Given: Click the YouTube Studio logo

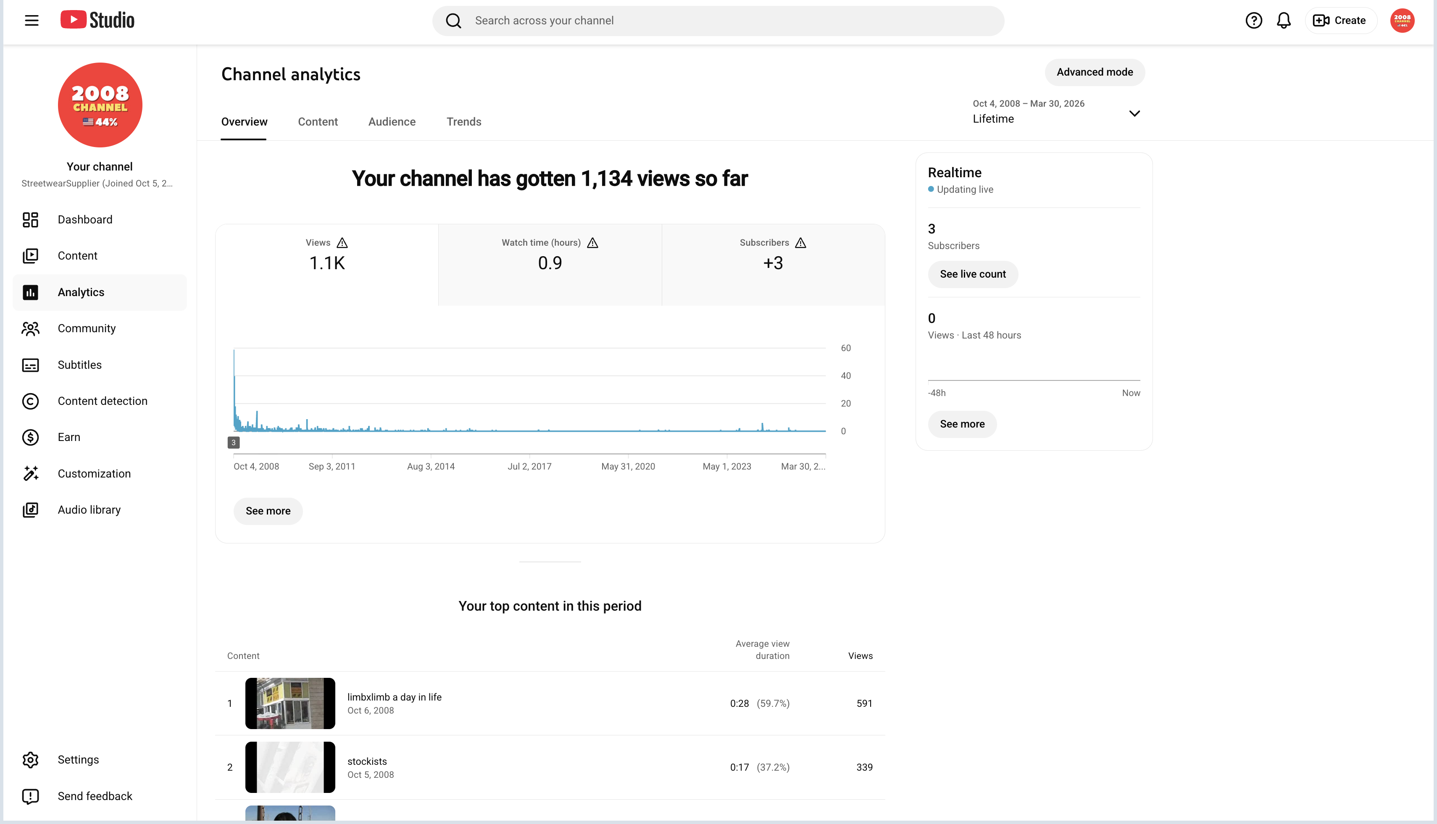Looking at the screenshot, I should 97,20.
